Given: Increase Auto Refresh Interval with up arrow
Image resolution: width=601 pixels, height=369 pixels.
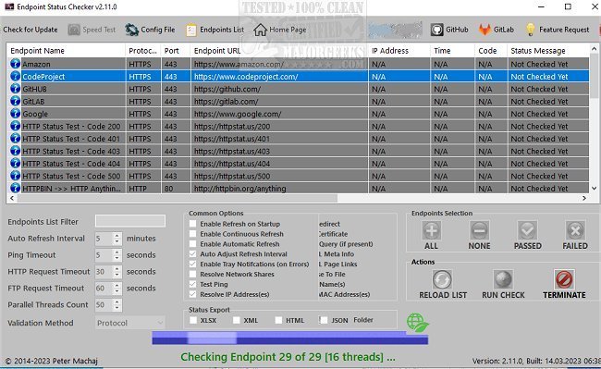Looking at the screenshot, I should 117,235.
